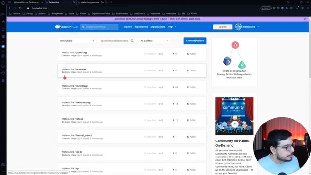Open the Utilidade bookmarks folder
The height and width of the screenshot is (175, 311).
[x=15, y=14]
